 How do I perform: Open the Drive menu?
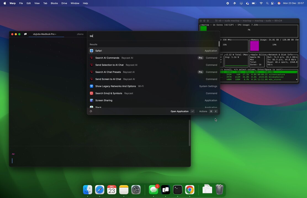(x=64, y=3)
